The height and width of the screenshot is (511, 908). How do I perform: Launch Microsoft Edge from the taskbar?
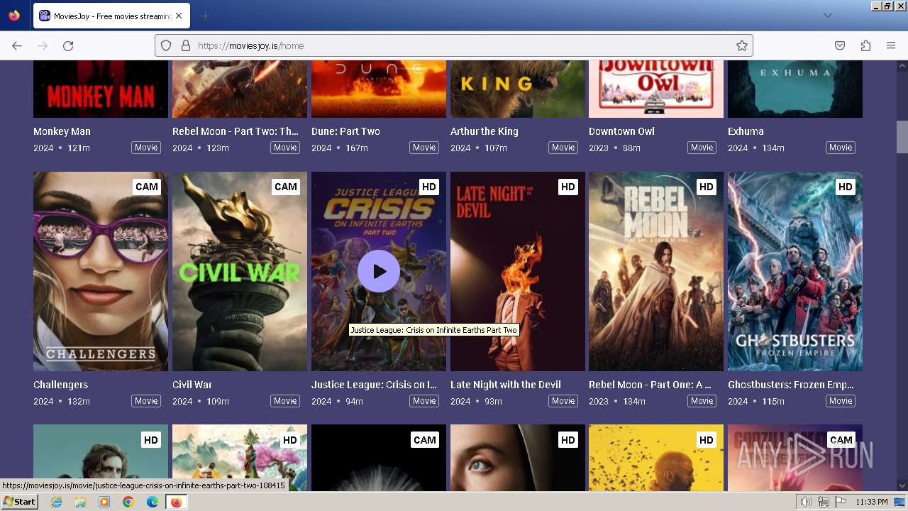pos(153,502)
